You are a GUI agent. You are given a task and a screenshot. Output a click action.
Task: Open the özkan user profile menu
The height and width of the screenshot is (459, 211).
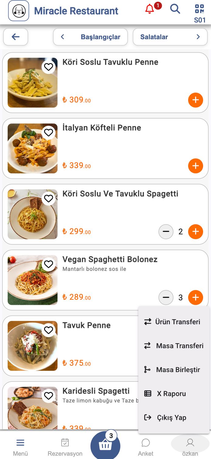pos(190,447)
